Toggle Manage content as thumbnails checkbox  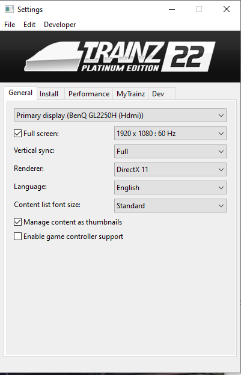17,222
